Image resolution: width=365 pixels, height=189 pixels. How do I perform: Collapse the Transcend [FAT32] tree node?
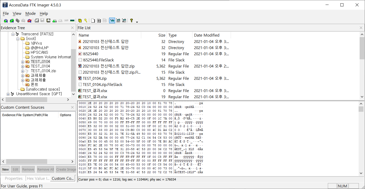coord(13,34)
